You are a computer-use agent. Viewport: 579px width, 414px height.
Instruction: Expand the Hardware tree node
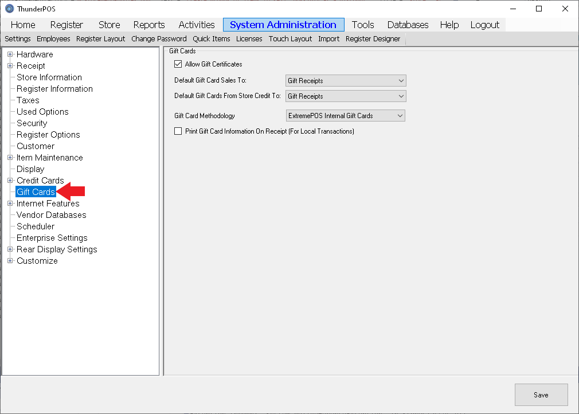click(x=10, y=54)
